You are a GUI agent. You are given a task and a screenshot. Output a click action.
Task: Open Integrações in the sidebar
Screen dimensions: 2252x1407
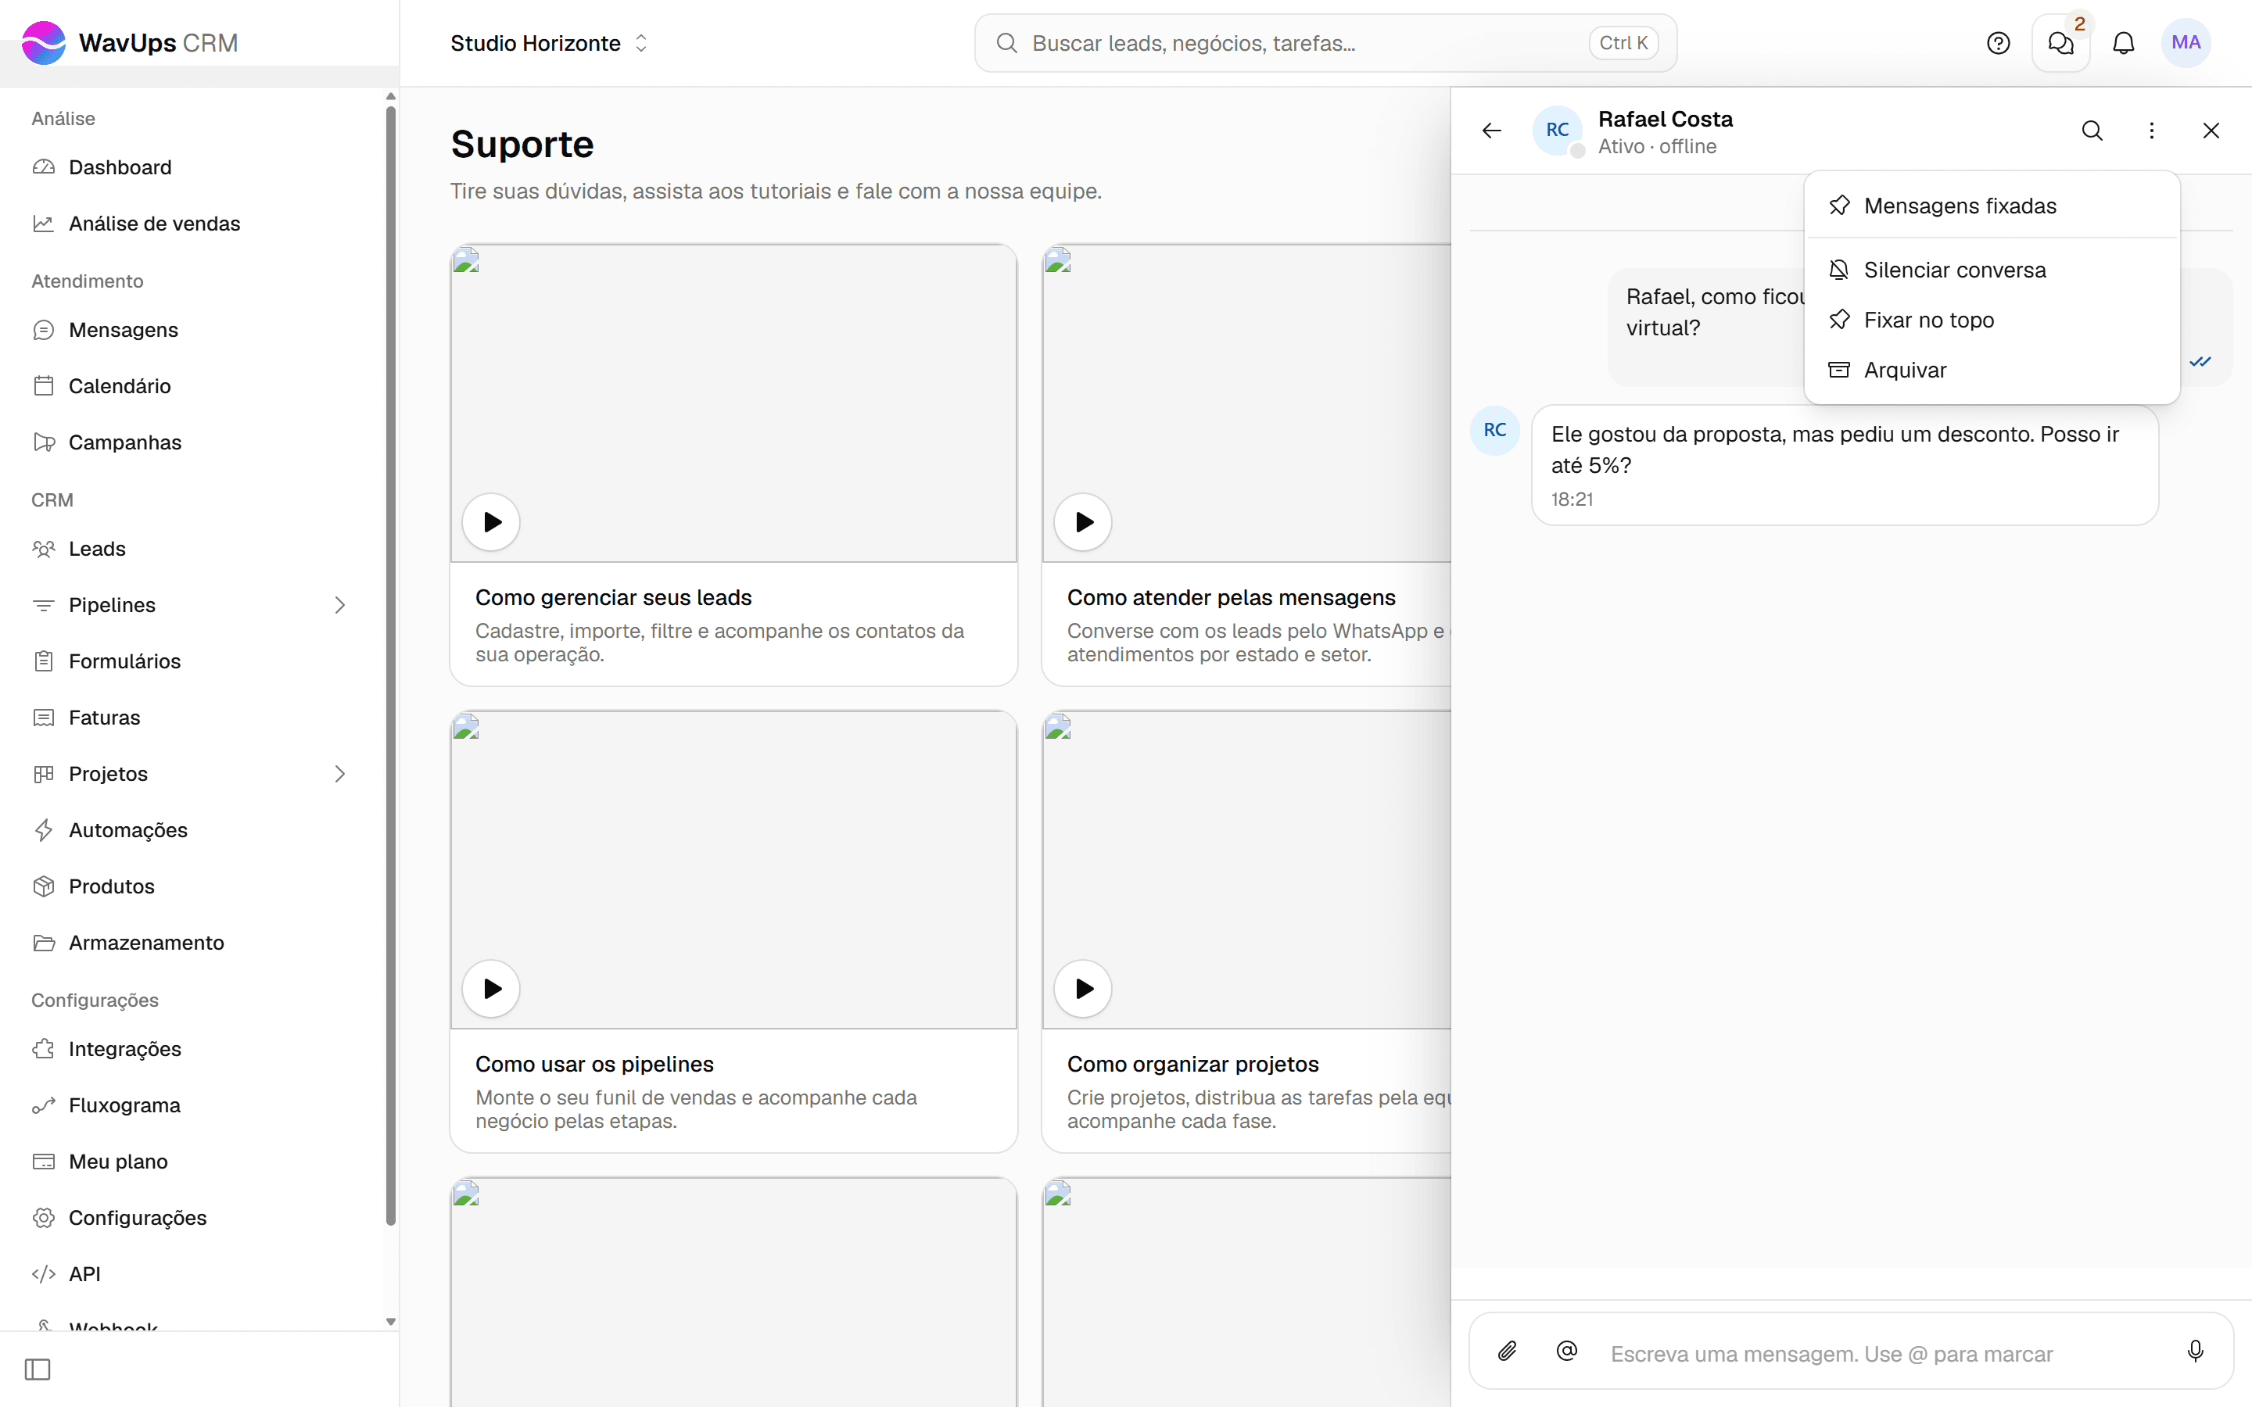[x=191, y=1049]
